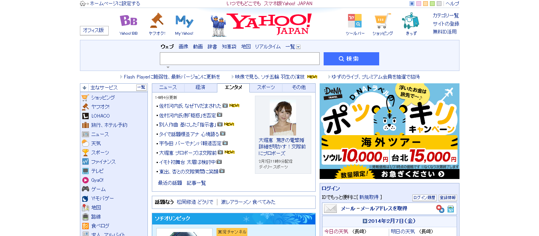Open 佐村河内氏 なぜTVだまされた headline

(190, 106)
